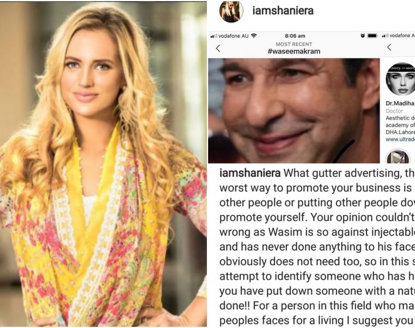415x328 pixels.
Task: Tap the battery icon in status bar
Action: point(372,36)
